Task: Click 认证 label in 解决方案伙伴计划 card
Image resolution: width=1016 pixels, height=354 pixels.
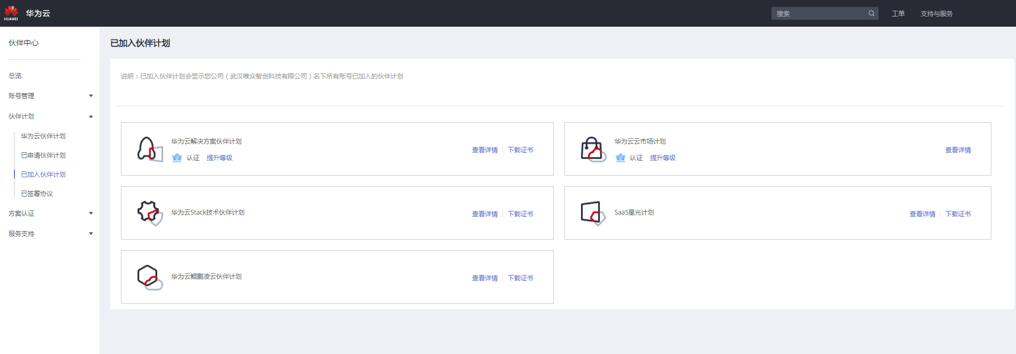Action: tap(193, 158)
